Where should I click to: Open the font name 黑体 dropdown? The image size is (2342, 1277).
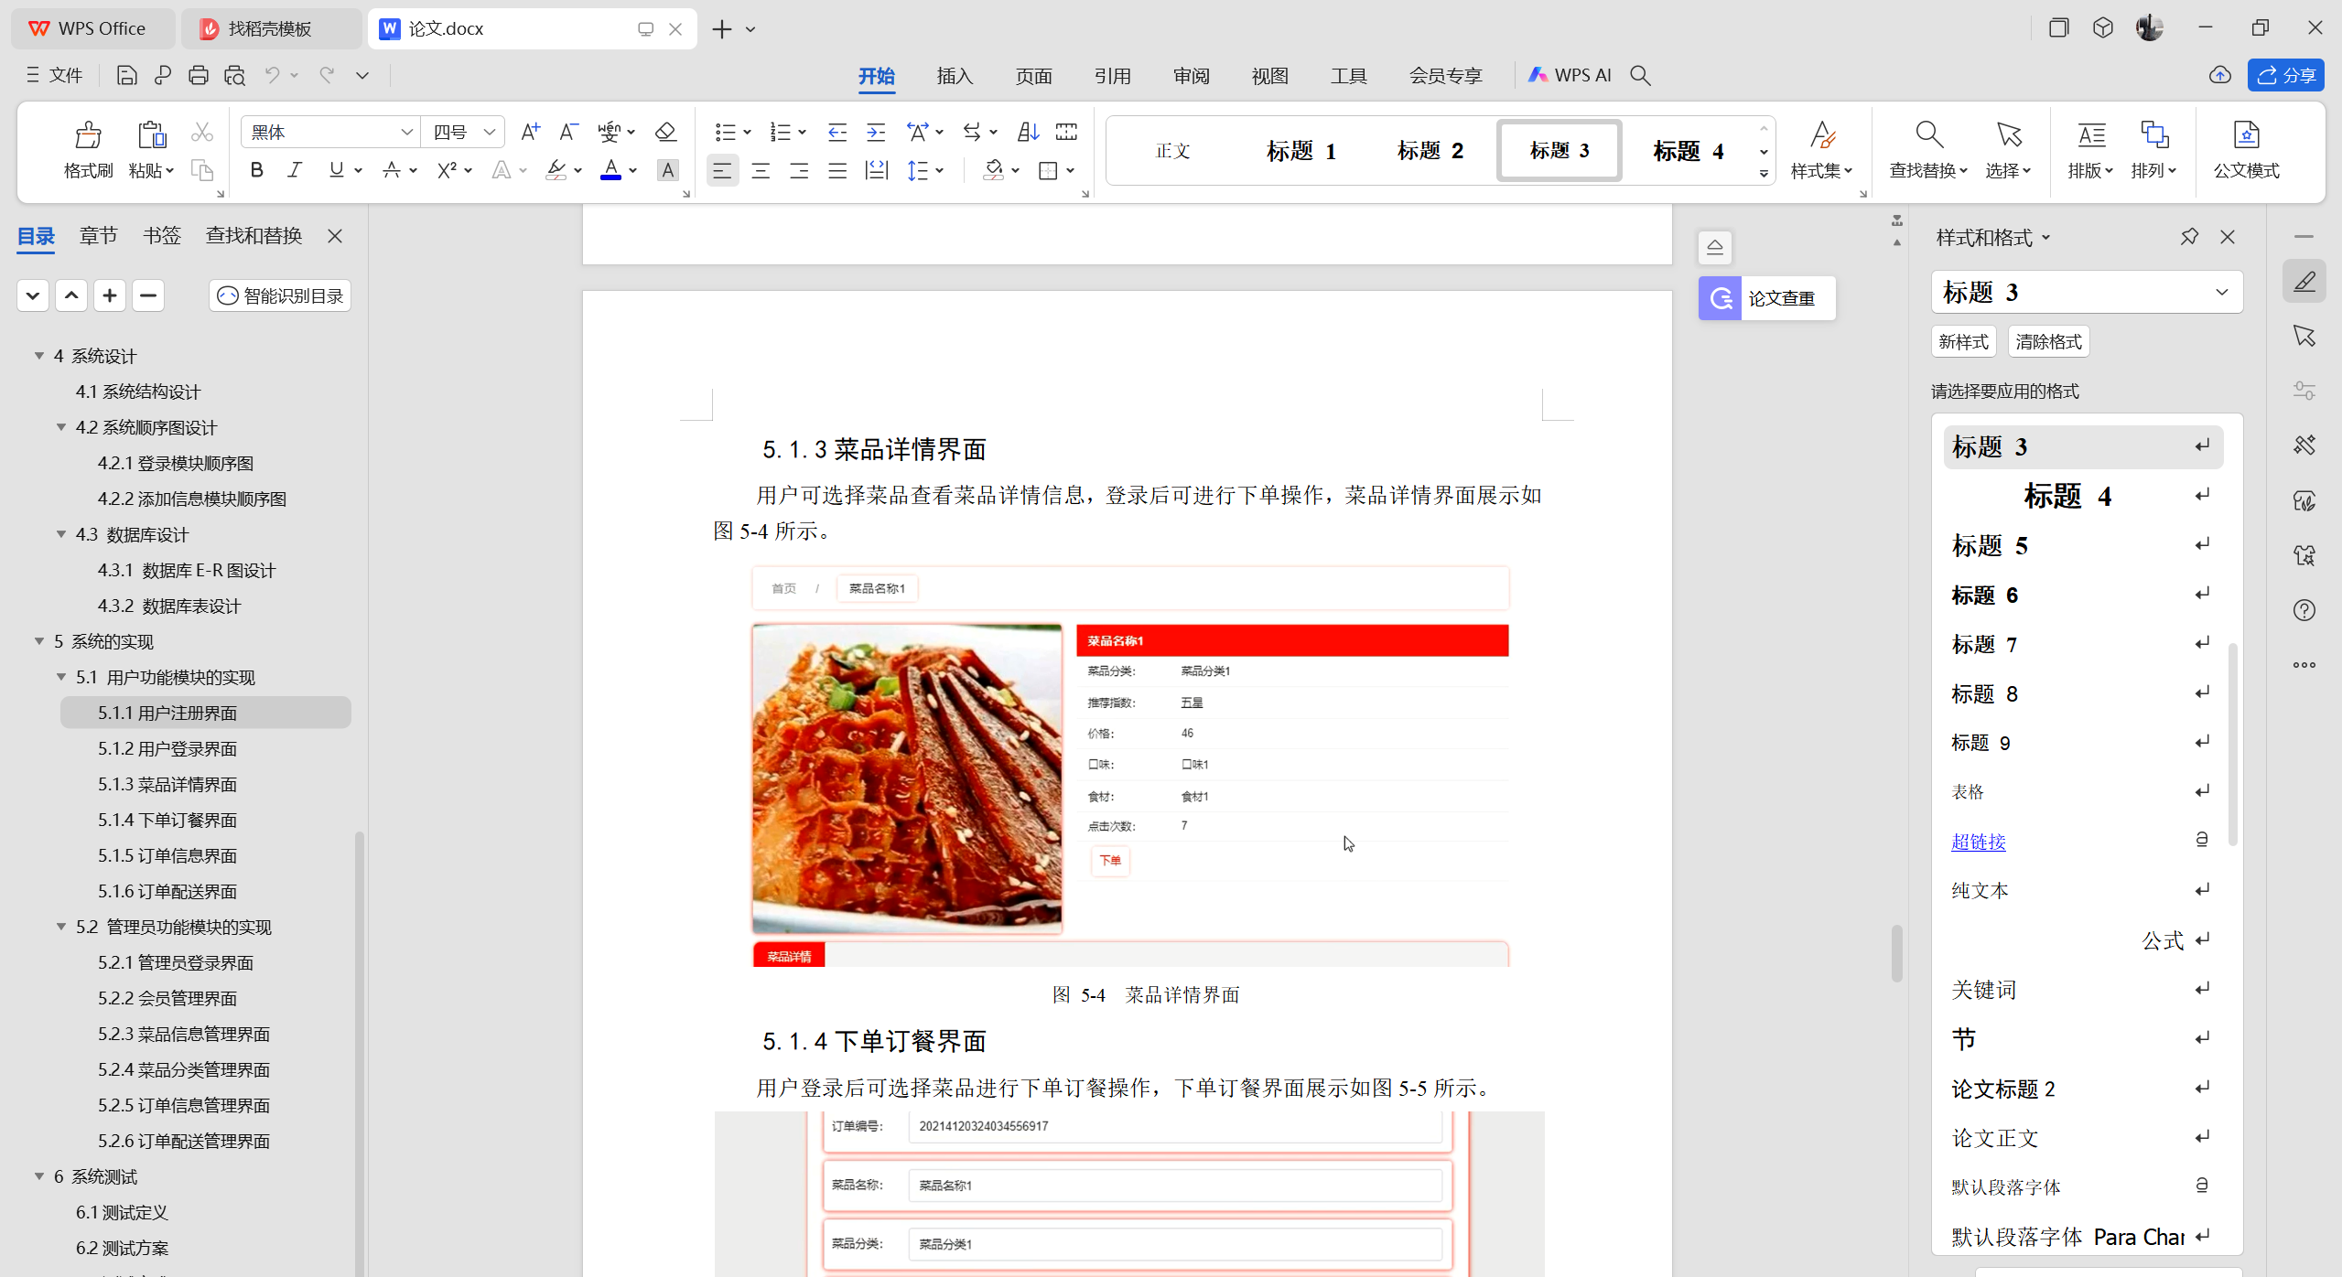coord(407,133)
